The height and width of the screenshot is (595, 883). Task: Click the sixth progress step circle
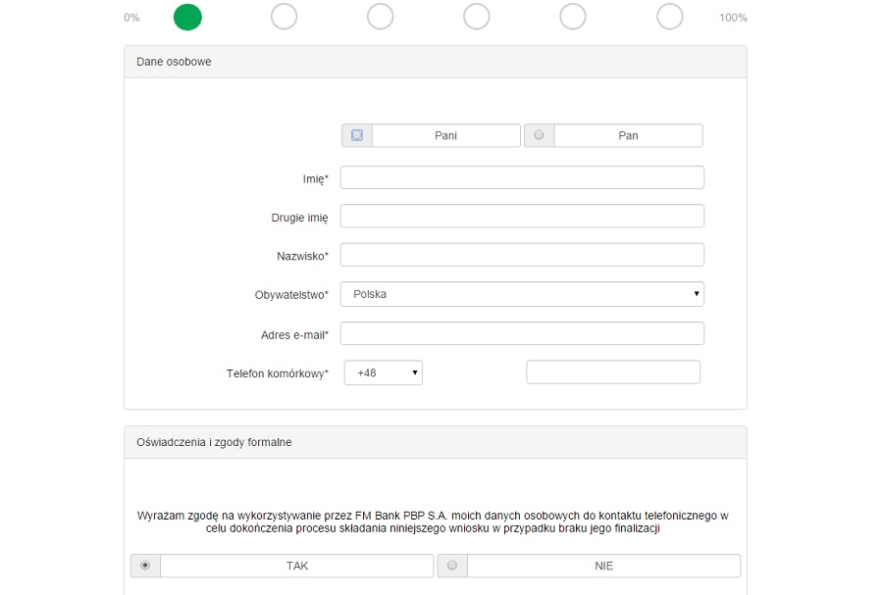tap(669, 17)
